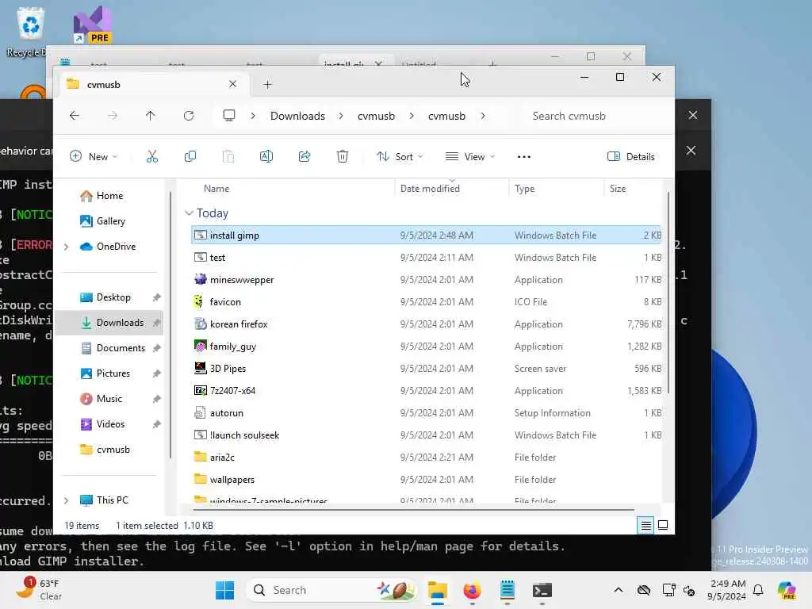This screenshot has height=609, width=812.
Task: Click the Copy icon in toolbar
Action: 190,156
